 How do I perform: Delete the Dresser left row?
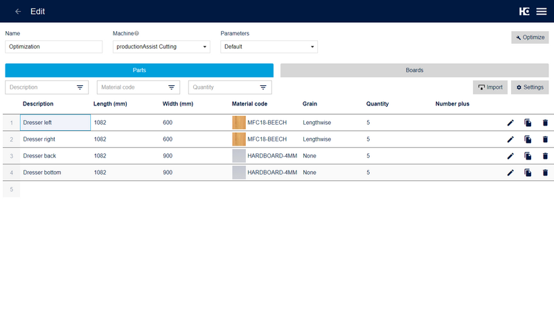click(x=545, y=123)
